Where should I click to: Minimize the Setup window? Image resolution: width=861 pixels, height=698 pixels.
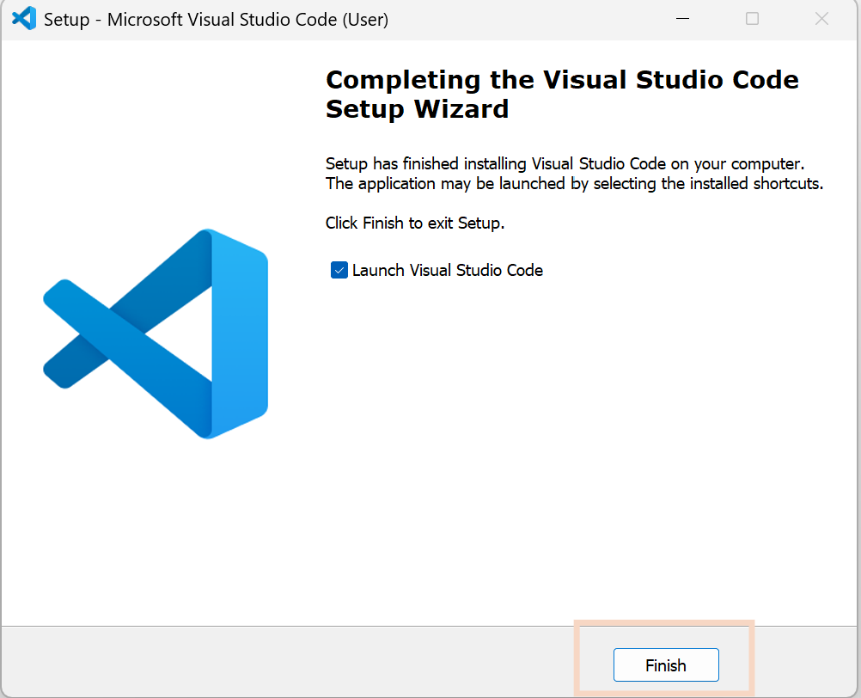(682, 19)
